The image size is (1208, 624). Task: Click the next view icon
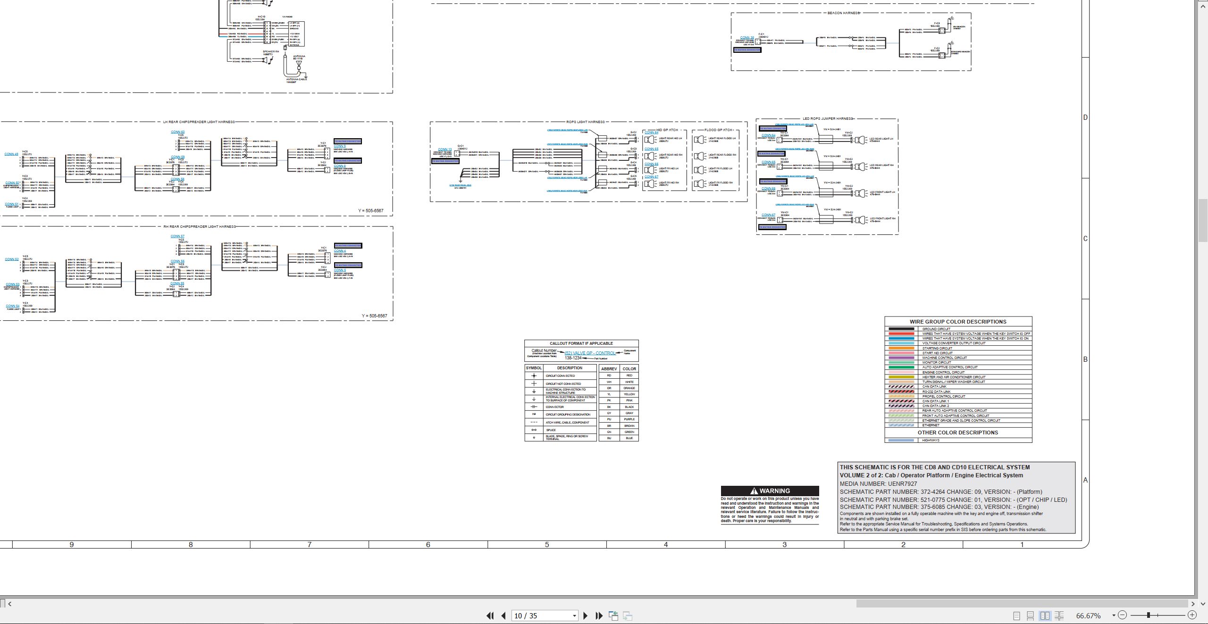[628, 616]
